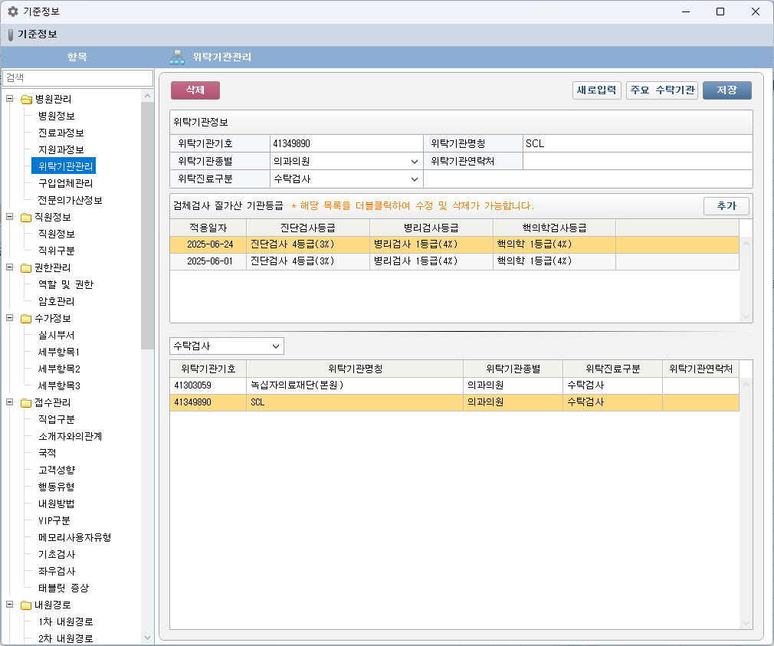Click the 검색 search field
Image resolution: width=774 pixels, height=646 pixels.
click(77, 78)
